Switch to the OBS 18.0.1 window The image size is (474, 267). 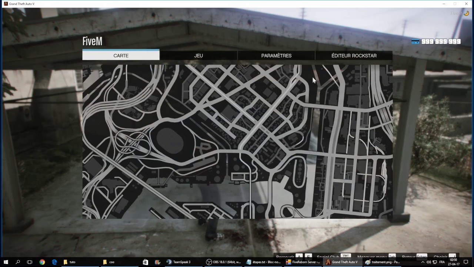click(223, 262)
